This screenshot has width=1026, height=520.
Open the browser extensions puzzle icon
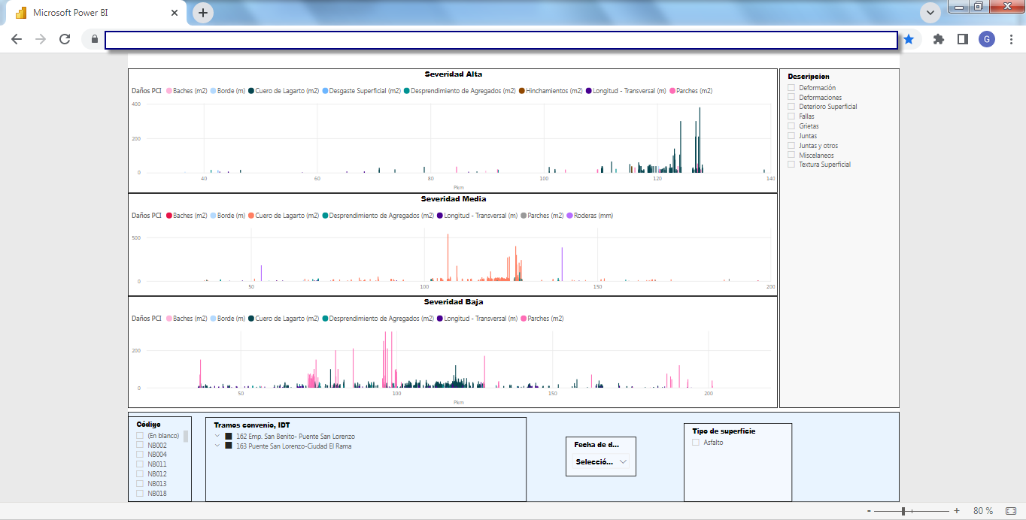coord(938,39)
